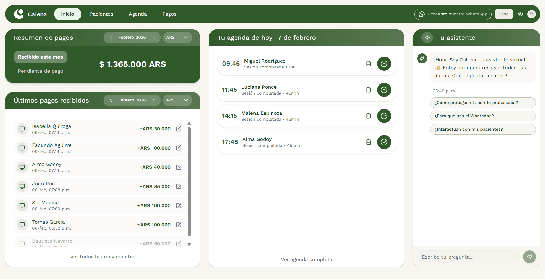Click the edit icon next to Juan Ruiz payment
Image resolution: width=545 pixels, height=279 pixels.
click(179, 186)
